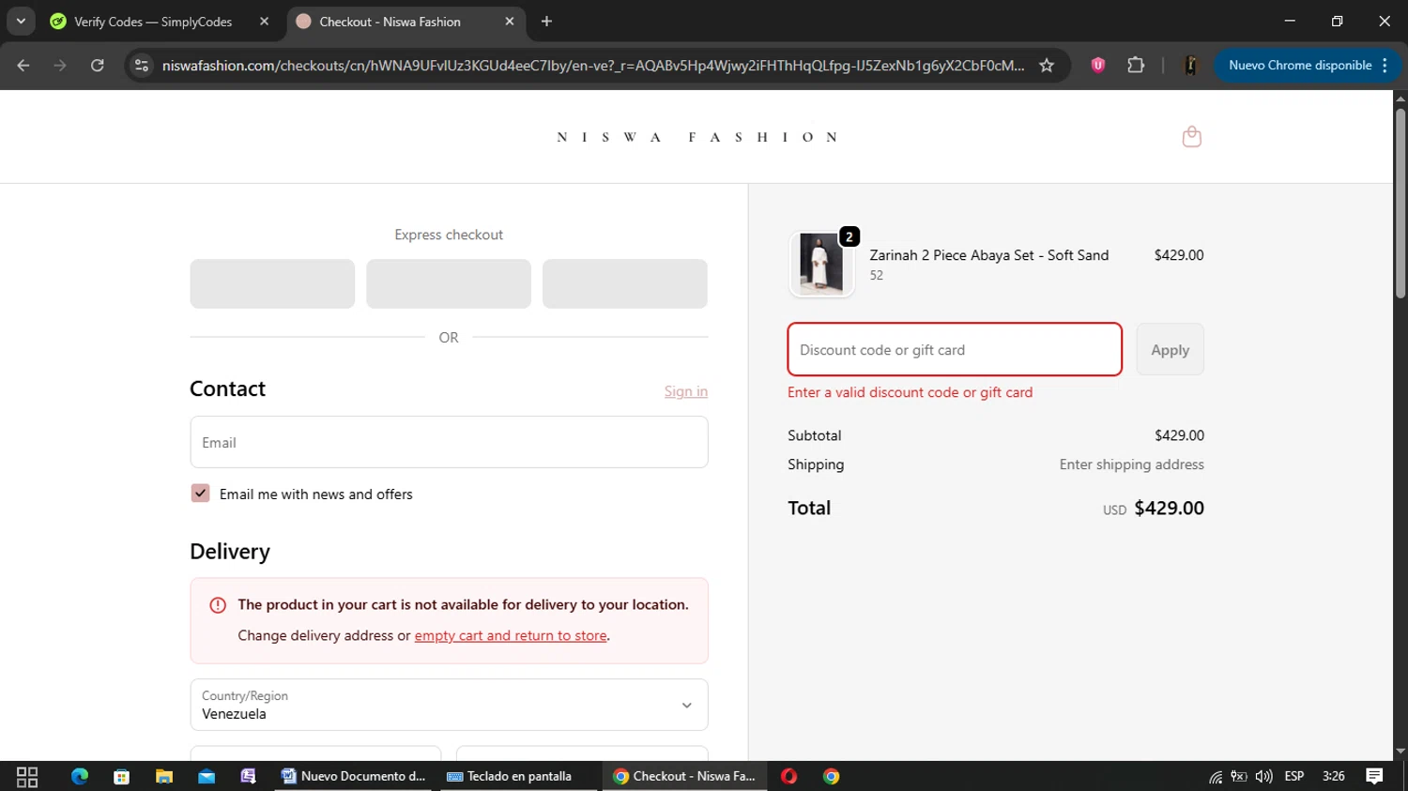Click the middle express checkout button
This screenshot has height=791, width=1408.
point(449,283)
